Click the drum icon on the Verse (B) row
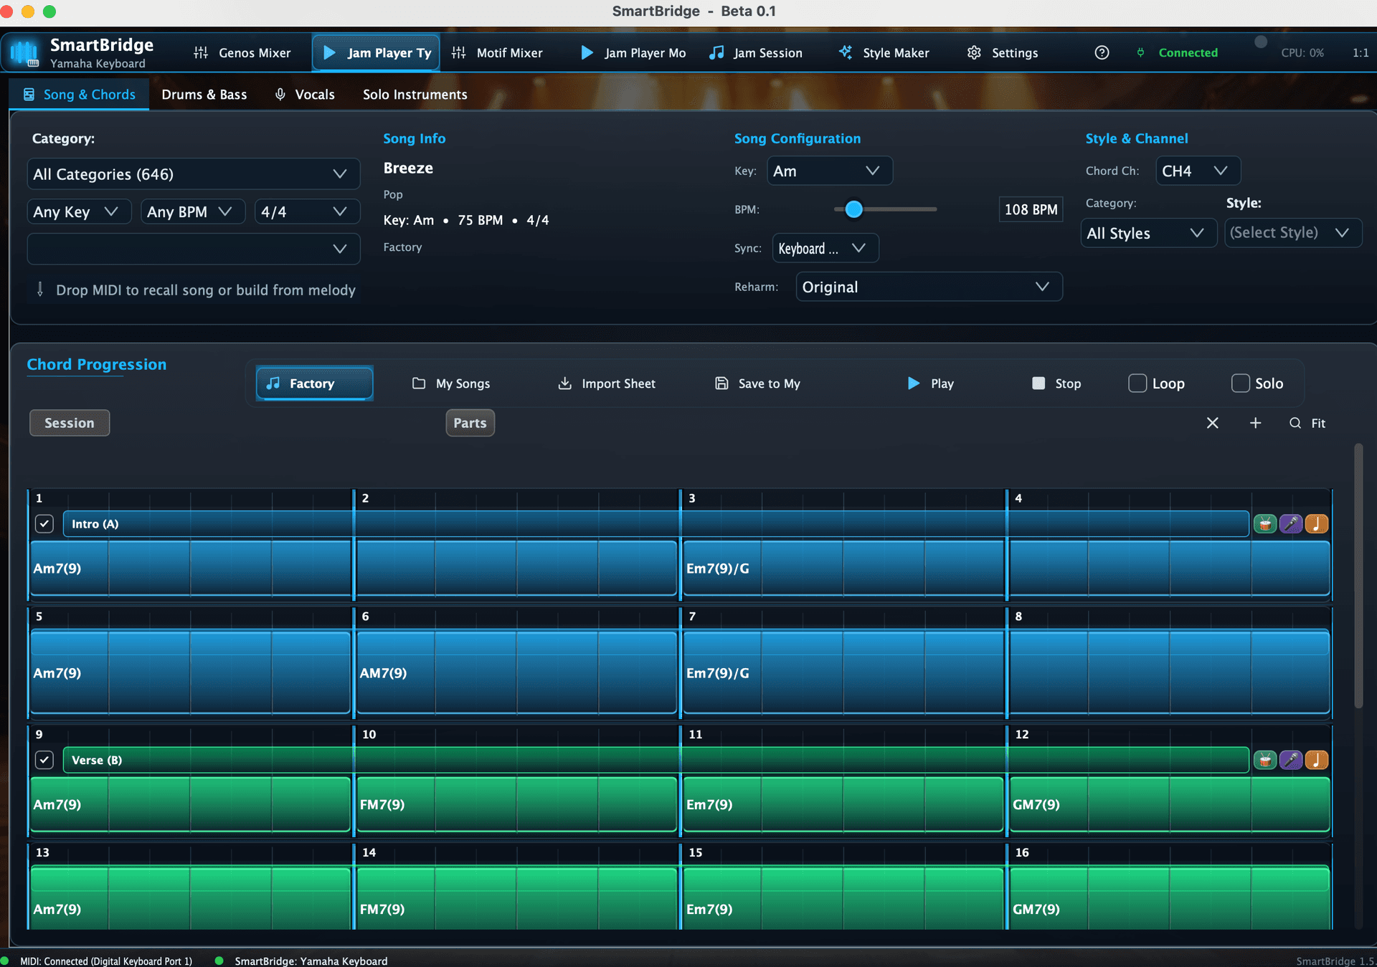This screenshot has width=1377, height=967. pos(1265,760)
